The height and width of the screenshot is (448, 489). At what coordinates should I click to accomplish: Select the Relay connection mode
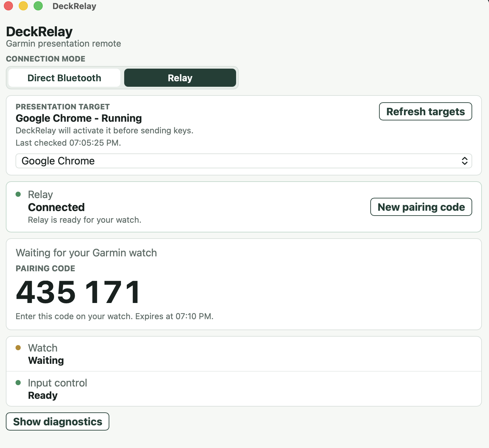click(180, 78)
